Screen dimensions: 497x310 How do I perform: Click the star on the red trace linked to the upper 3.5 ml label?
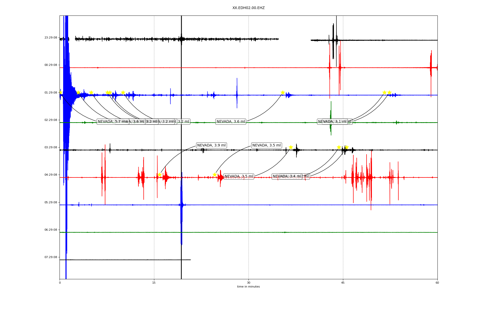215,175
